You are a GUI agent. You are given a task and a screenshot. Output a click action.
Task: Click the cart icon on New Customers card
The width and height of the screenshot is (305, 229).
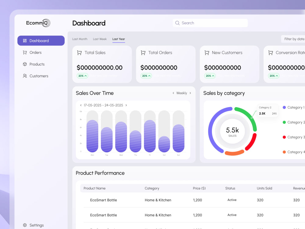[207, 53]
